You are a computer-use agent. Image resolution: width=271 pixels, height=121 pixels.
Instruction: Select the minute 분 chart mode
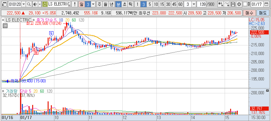118,4
